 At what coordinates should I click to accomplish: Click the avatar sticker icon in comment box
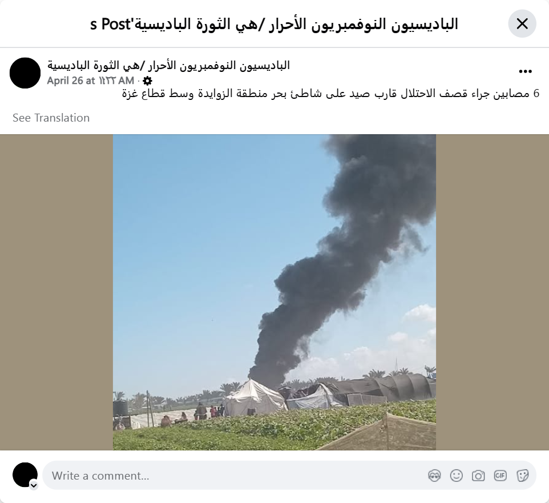click(x=434, y=476)
